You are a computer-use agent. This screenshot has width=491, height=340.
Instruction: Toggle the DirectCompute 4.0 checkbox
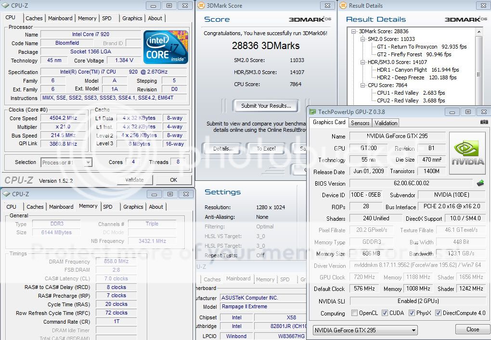pos(439,313)
